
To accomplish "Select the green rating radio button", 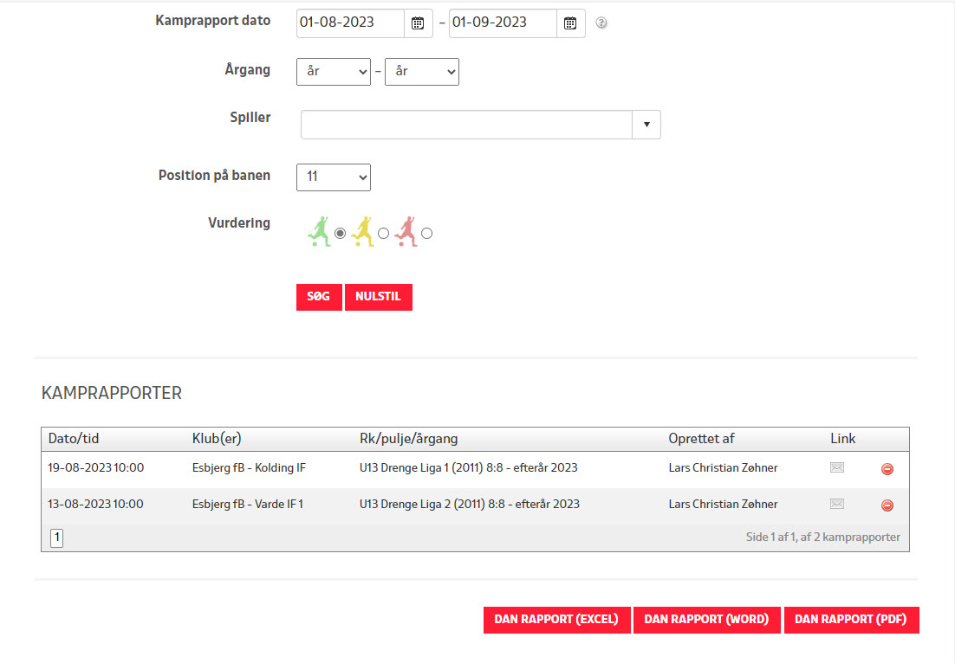I will 341,233.
